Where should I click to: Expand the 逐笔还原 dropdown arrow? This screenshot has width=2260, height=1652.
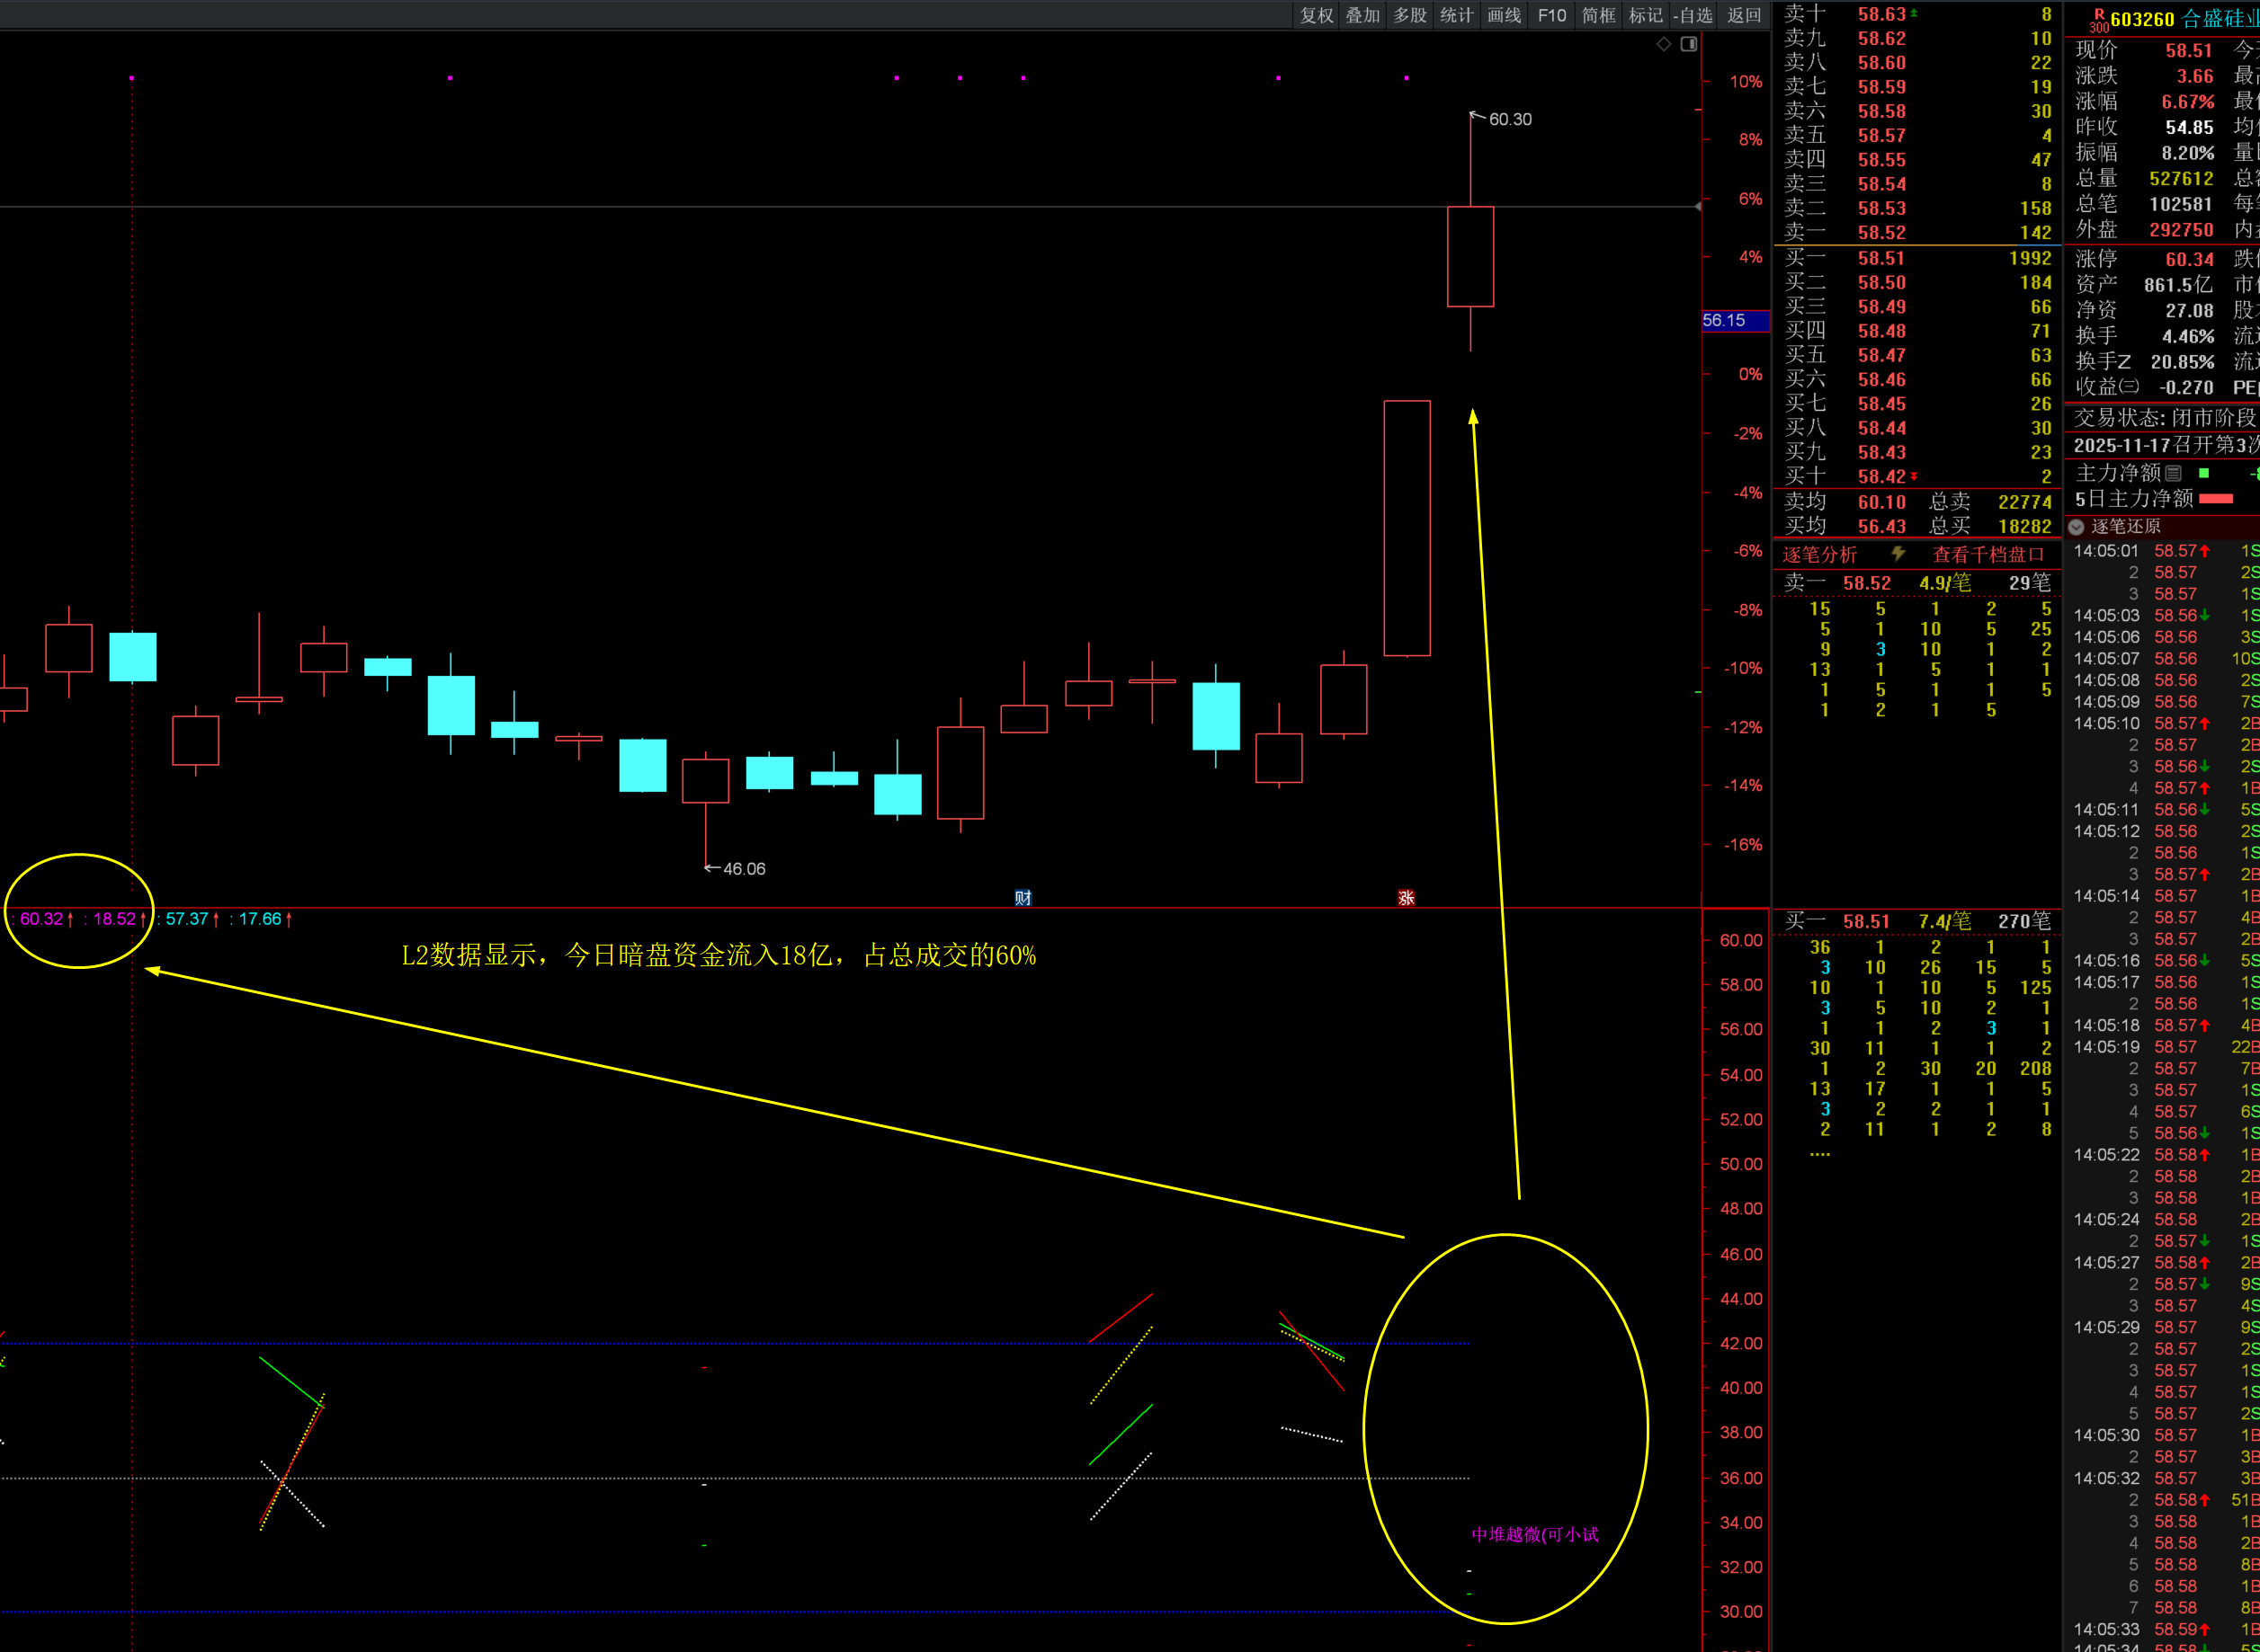coord(2077,527)
